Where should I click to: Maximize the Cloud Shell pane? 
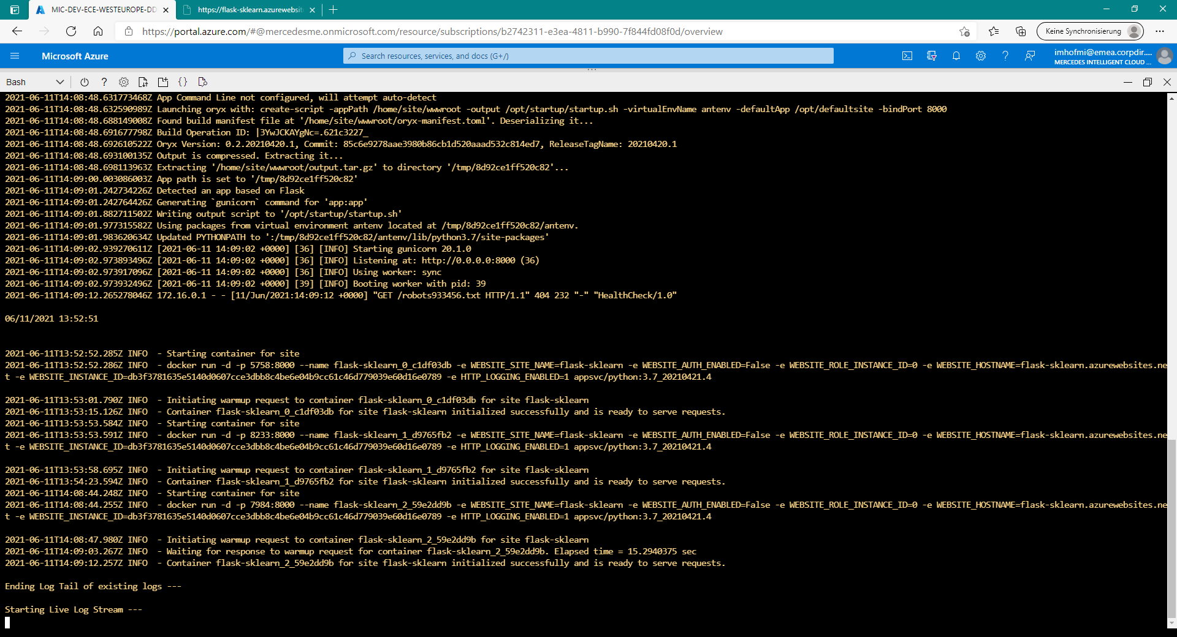pos(1148,82)
